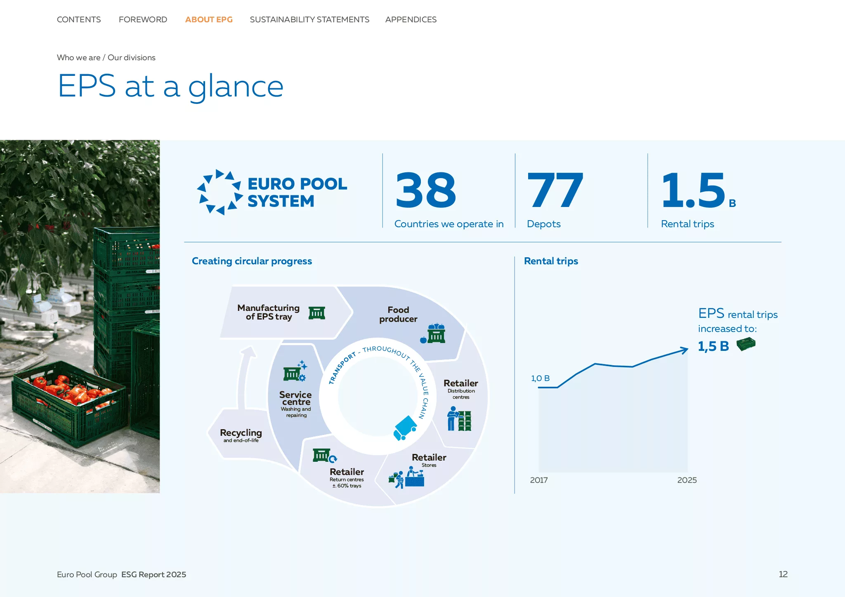Viewport: 845px width, 597px height.
Task: Open the CONTENTS navigation tab
Action: tap(79, 19)
